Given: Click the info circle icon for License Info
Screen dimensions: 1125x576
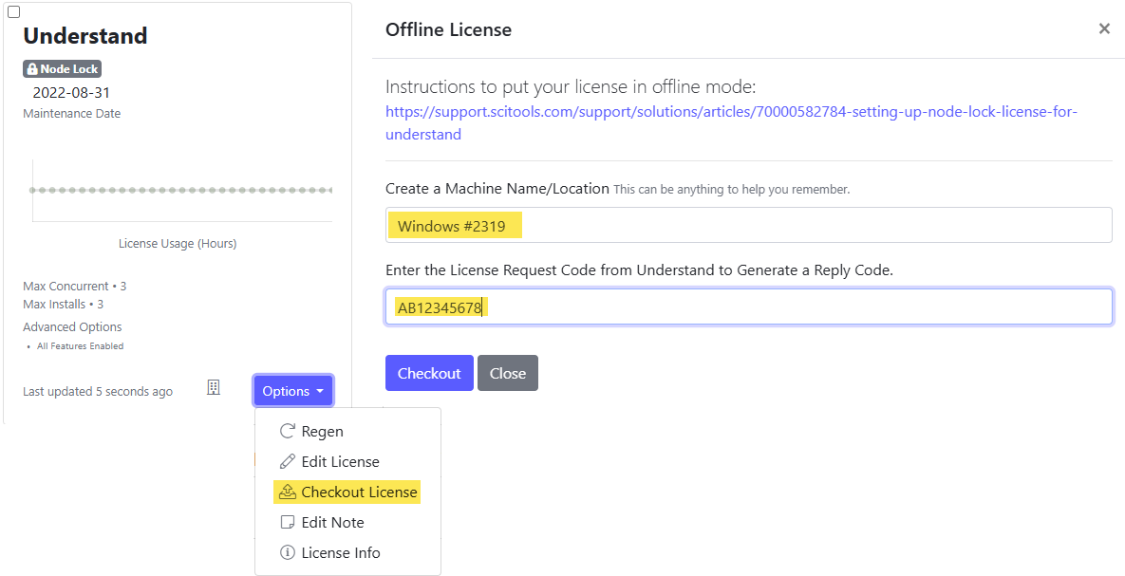Looking at the screenshot, I should [287, 552].
